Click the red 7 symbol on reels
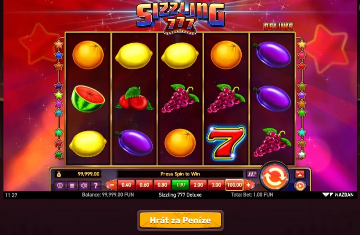Screen dimensions: 360x235 click(x=226, y=142)
